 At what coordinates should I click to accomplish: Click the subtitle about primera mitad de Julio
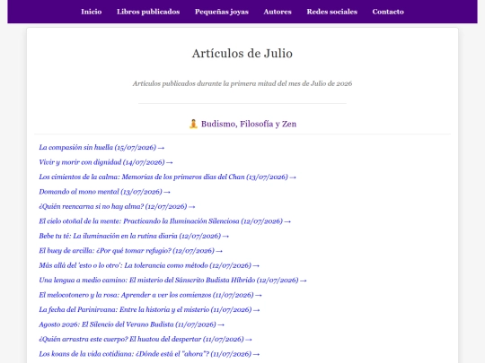[x=242, y=83]
